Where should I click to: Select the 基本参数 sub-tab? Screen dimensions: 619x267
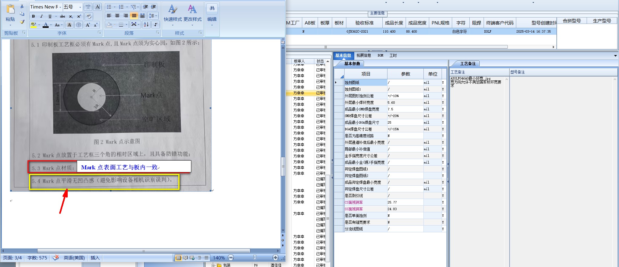click(352, 63)
